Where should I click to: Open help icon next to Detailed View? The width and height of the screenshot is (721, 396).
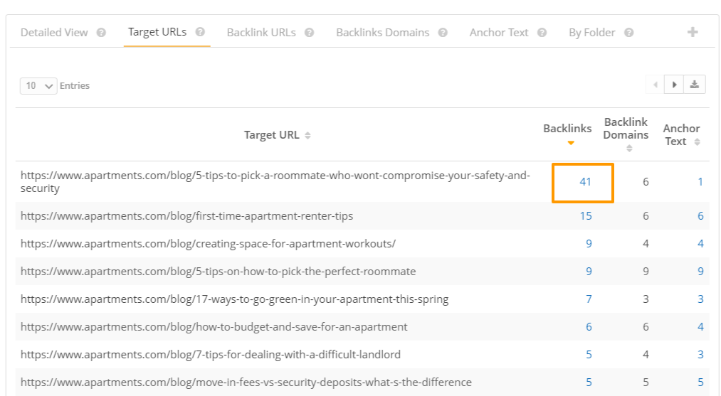(101, 33)
